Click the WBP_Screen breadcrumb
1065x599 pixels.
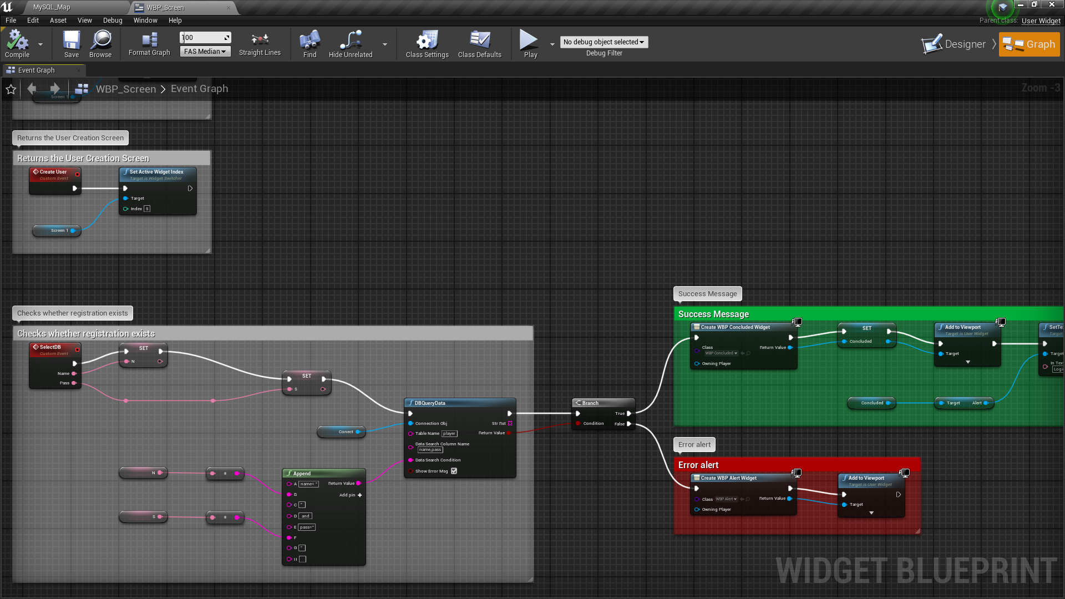(x=126, y=89)
